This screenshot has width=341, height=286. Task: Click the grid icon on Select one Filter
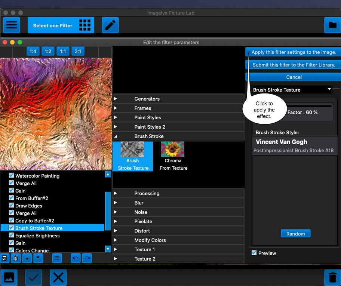point(85,25)
